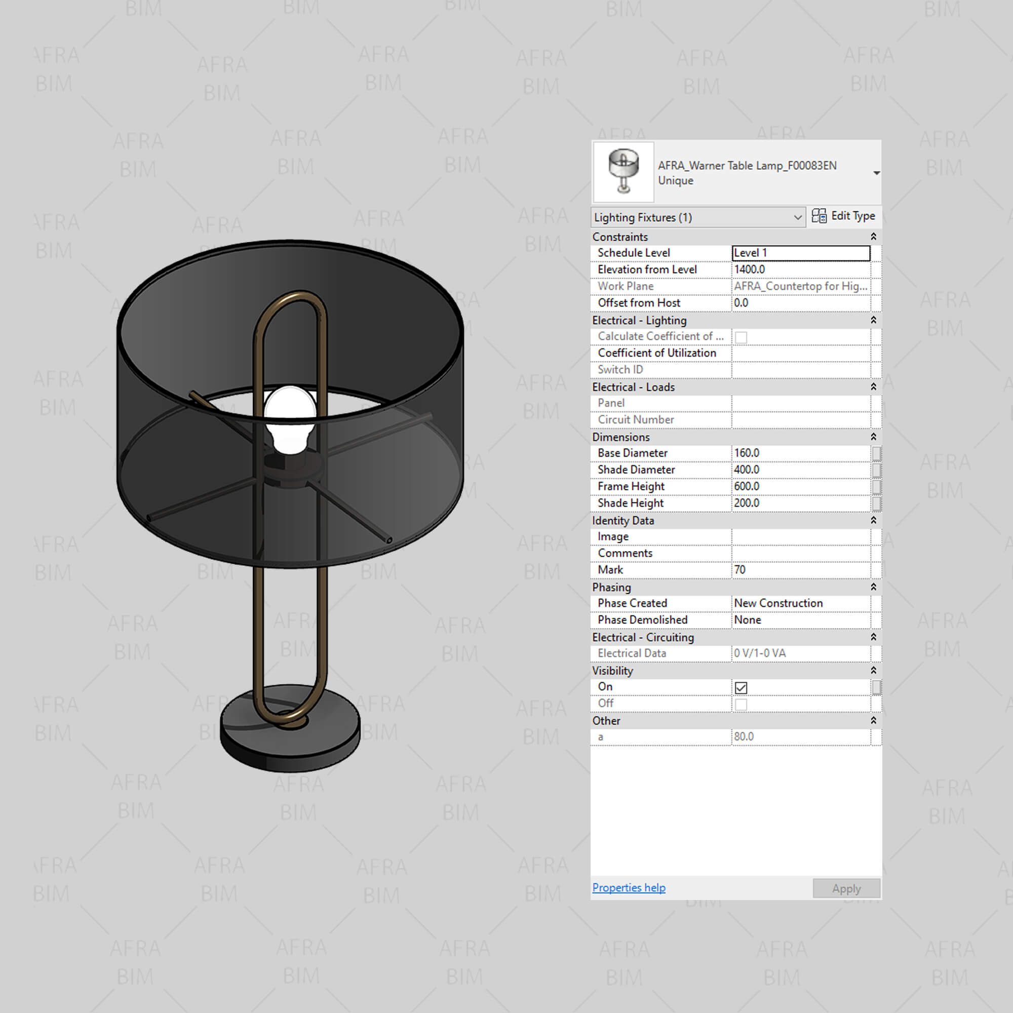Collapse the Electrical - Lighting section

click(x=874, y=321)
